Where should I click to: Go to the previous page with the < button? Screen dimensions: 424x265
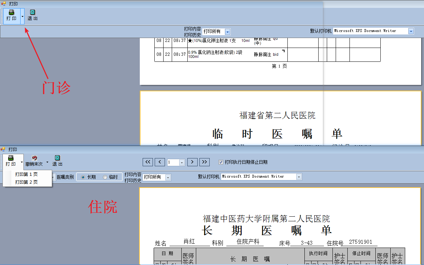160,162
